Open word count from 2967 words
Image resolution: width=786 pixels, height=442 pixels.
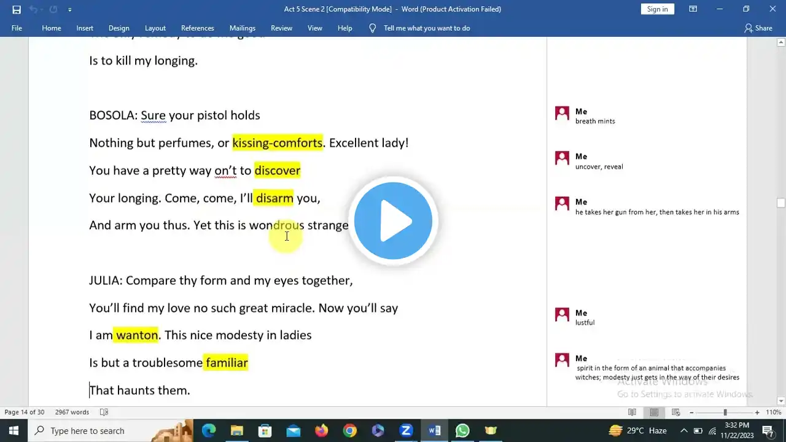72,413
